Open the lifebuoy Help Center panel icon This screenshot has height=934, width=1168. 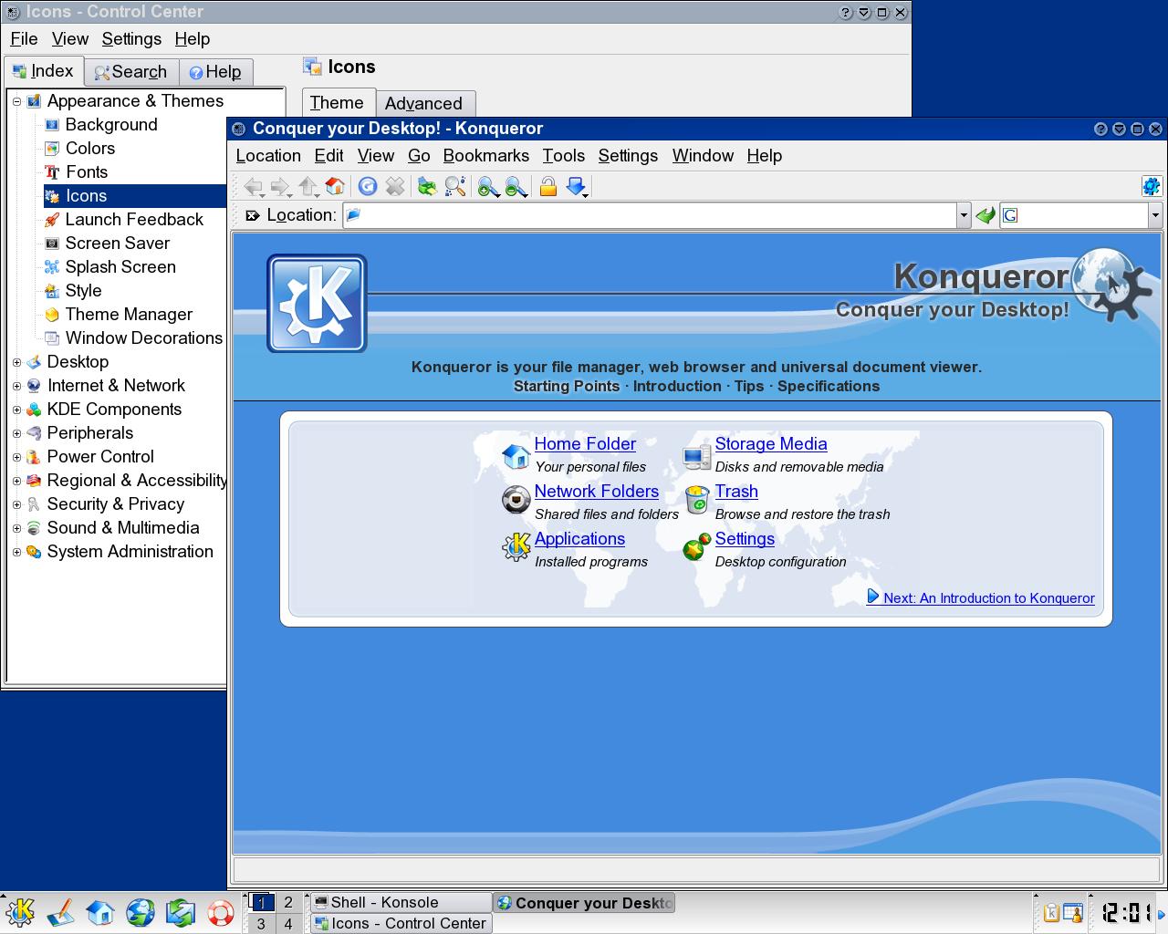pos(220,912)
